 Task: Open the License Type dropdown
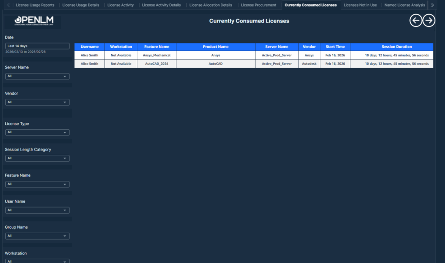pyautogui.click(x=37, y=132)
